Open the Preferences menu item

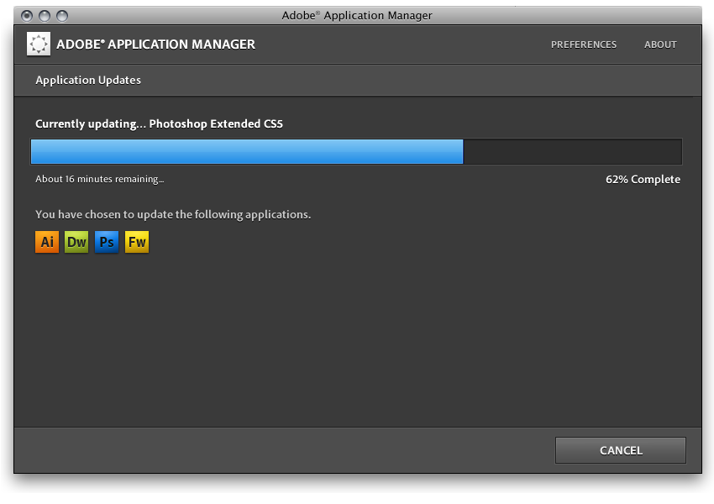tap(583, 45)
